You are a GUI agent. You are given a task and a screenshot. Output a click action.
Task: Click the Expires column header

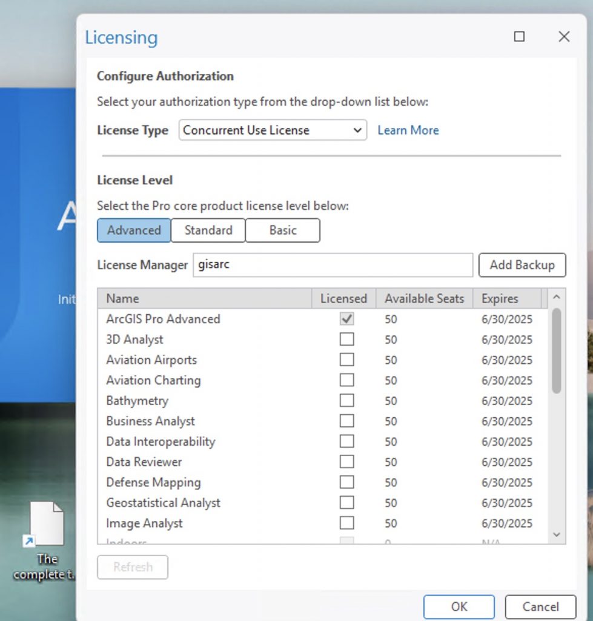pyautogui.click(x=507, y=298)
